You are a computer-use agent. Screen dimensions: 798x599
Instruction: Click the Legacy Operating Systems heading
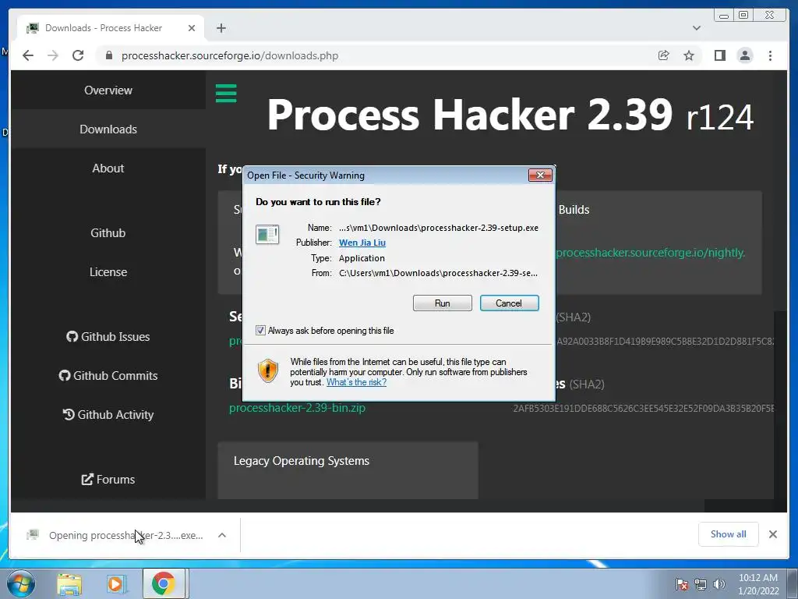pos(302,460)
